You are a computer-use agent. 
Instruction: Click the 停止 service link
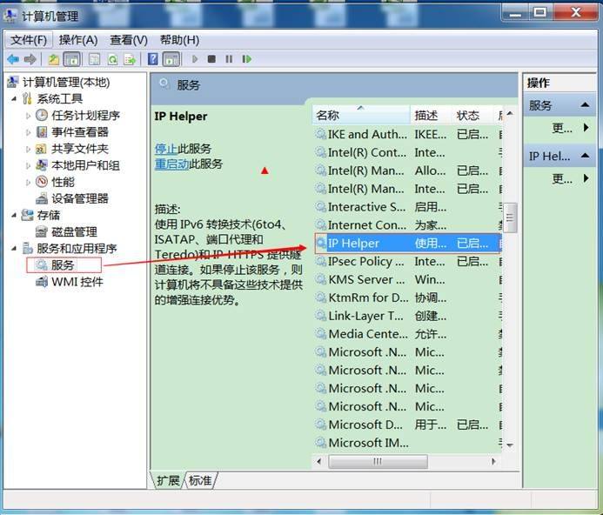165,149
